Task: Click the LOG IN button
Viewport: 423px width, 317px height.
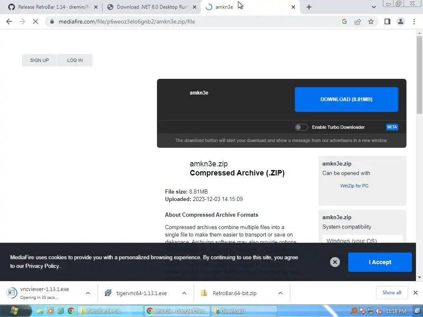Action: (x=75, y=60)
